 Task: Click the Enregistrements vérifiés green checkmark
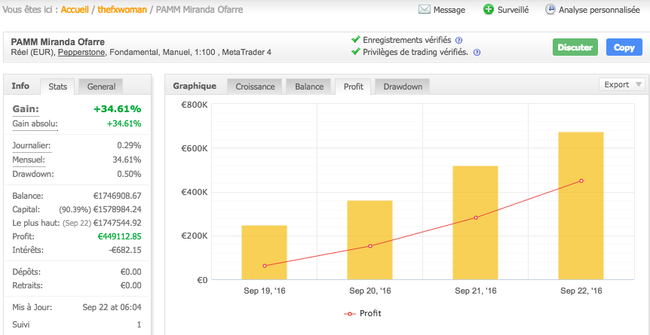(x=356, y=40)
